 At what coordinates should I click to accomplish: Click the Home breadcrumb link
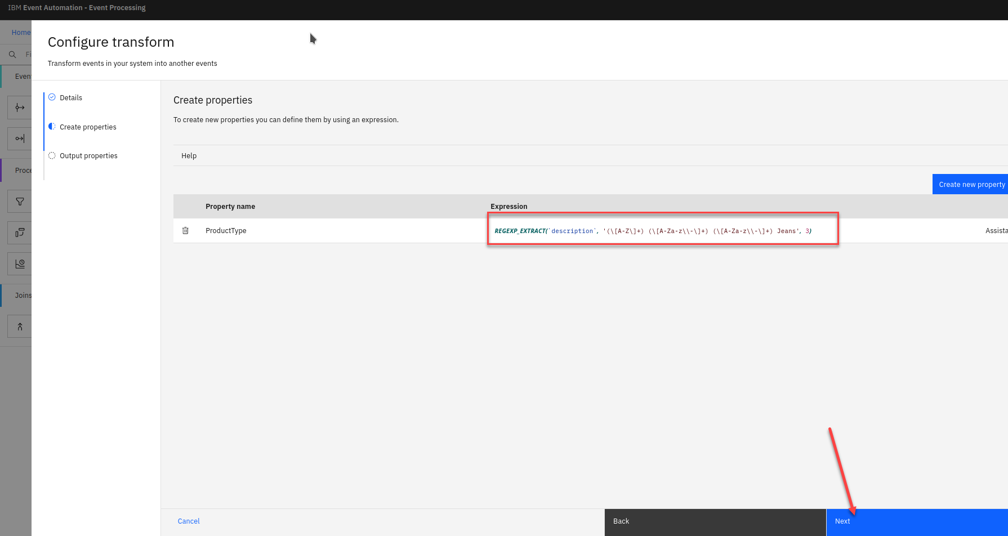[21, 33]
